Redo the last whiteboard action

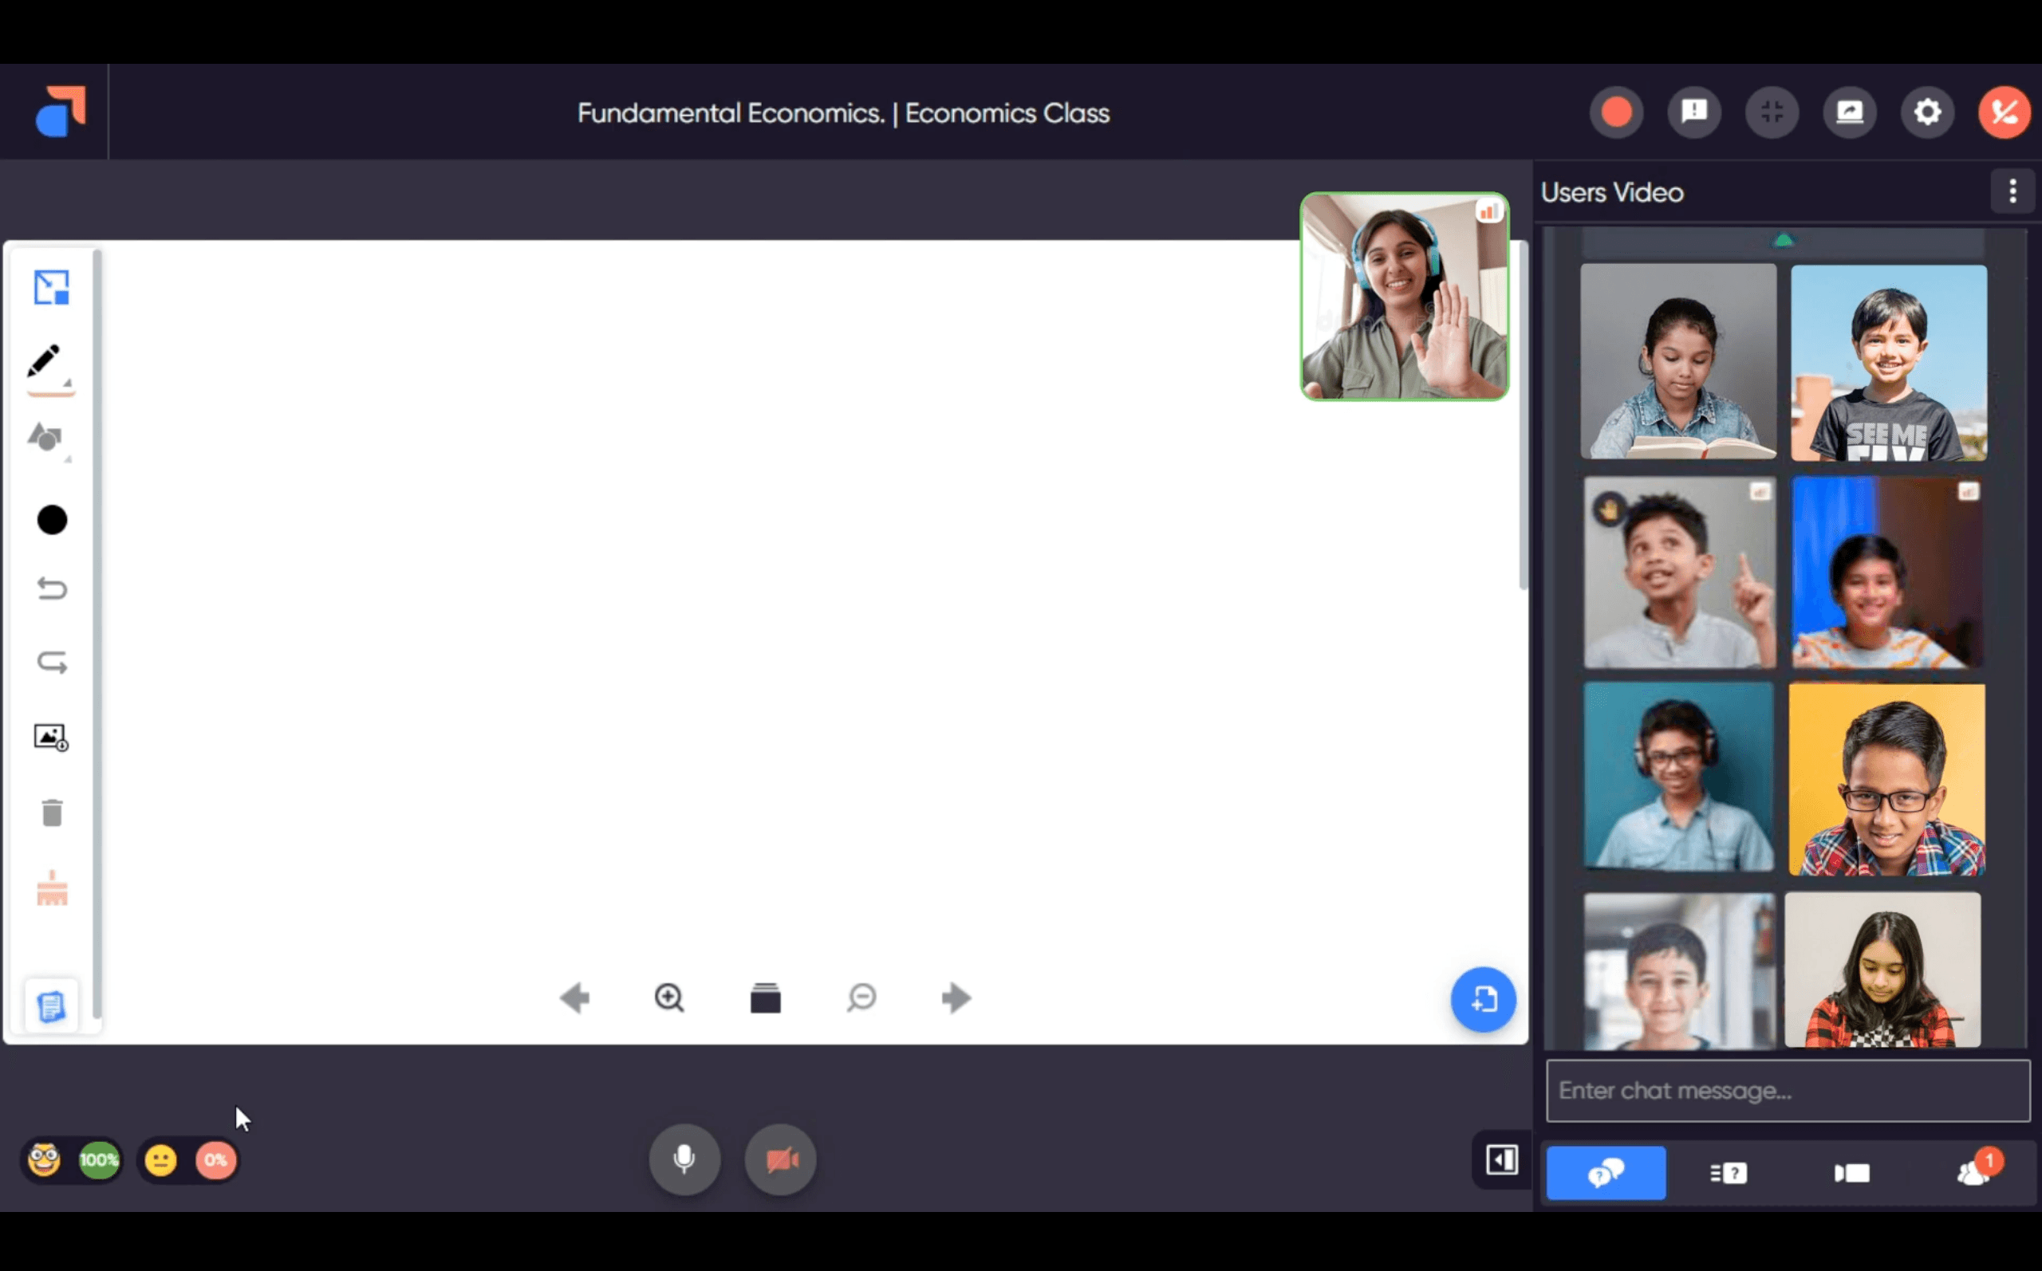point(52,662)
